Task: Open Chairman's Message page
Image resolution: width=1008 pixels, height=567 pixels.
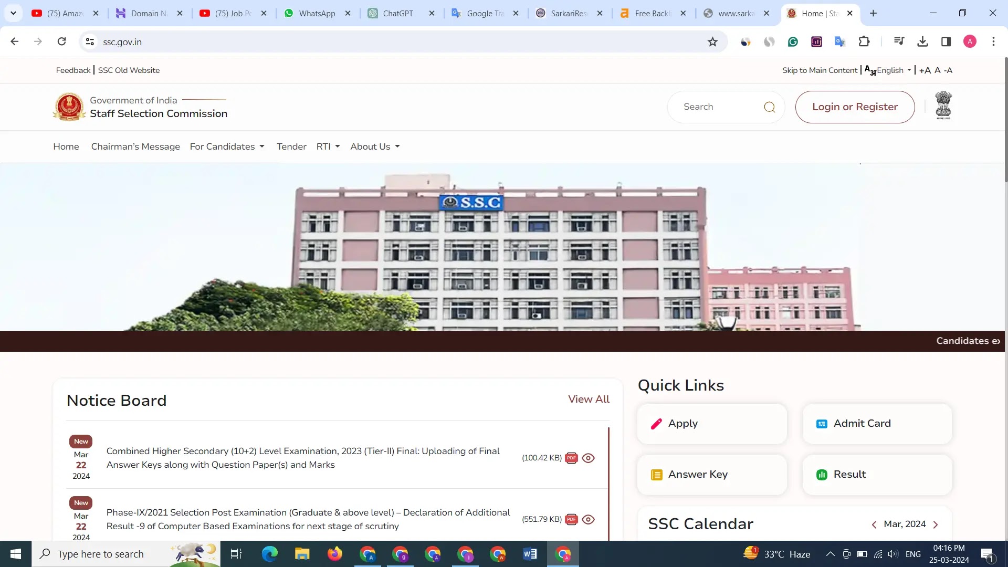Action: click(x=135, y=146)
